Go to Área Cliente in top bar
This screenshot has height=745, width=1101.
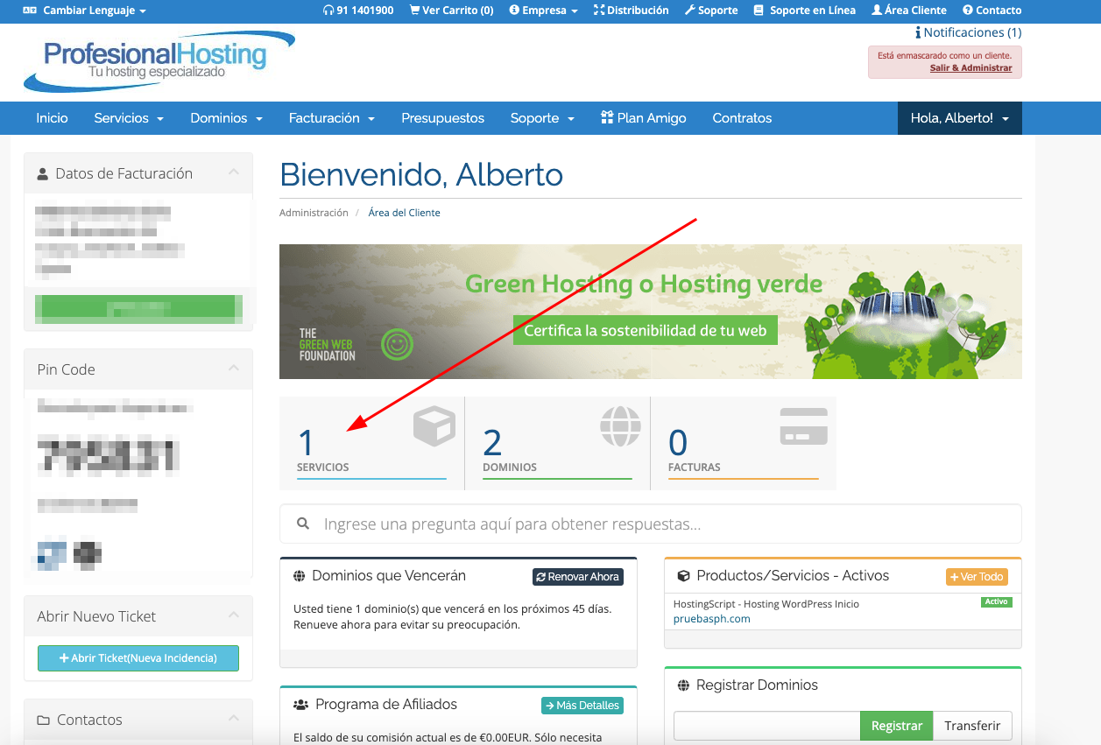(909, 11)
